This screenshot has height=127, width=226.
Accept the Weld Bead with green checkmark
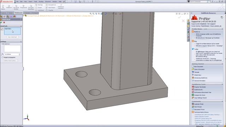[1, 22]
